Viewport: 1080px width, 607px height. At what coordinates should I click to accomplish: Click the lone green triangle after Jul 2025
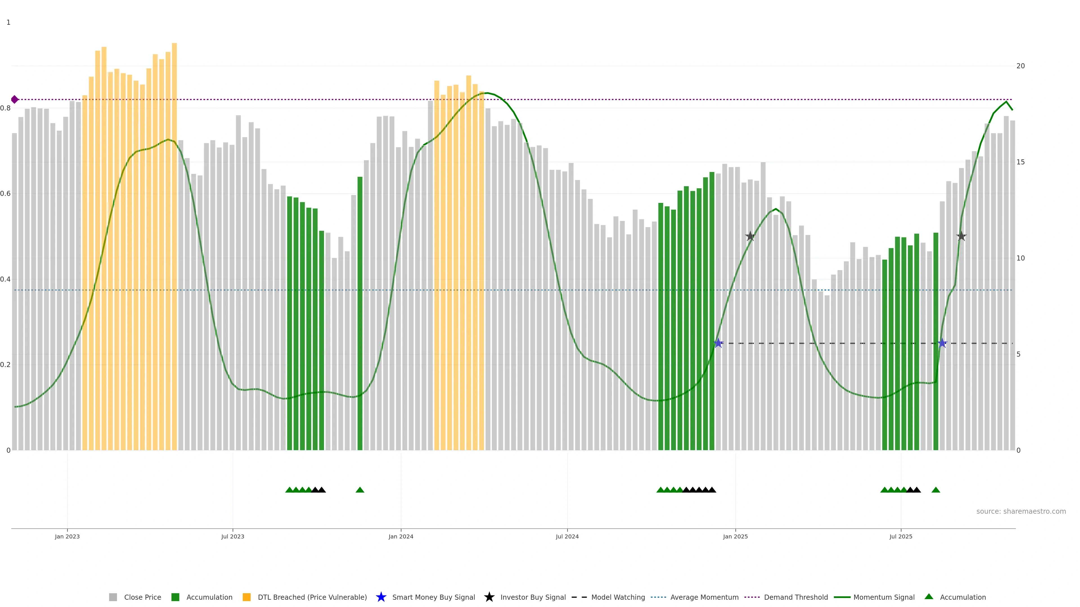point(936,490)
